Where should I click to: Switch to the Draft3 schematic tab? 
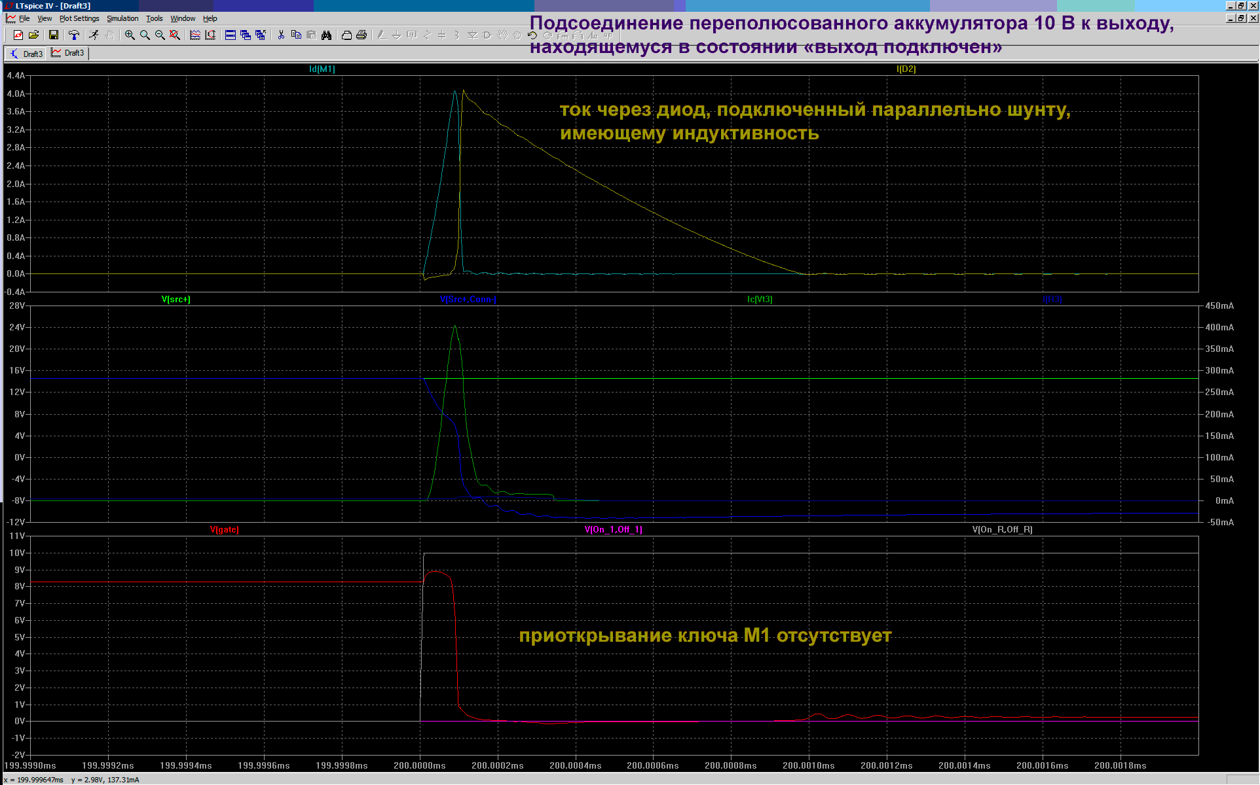point(26,54)
